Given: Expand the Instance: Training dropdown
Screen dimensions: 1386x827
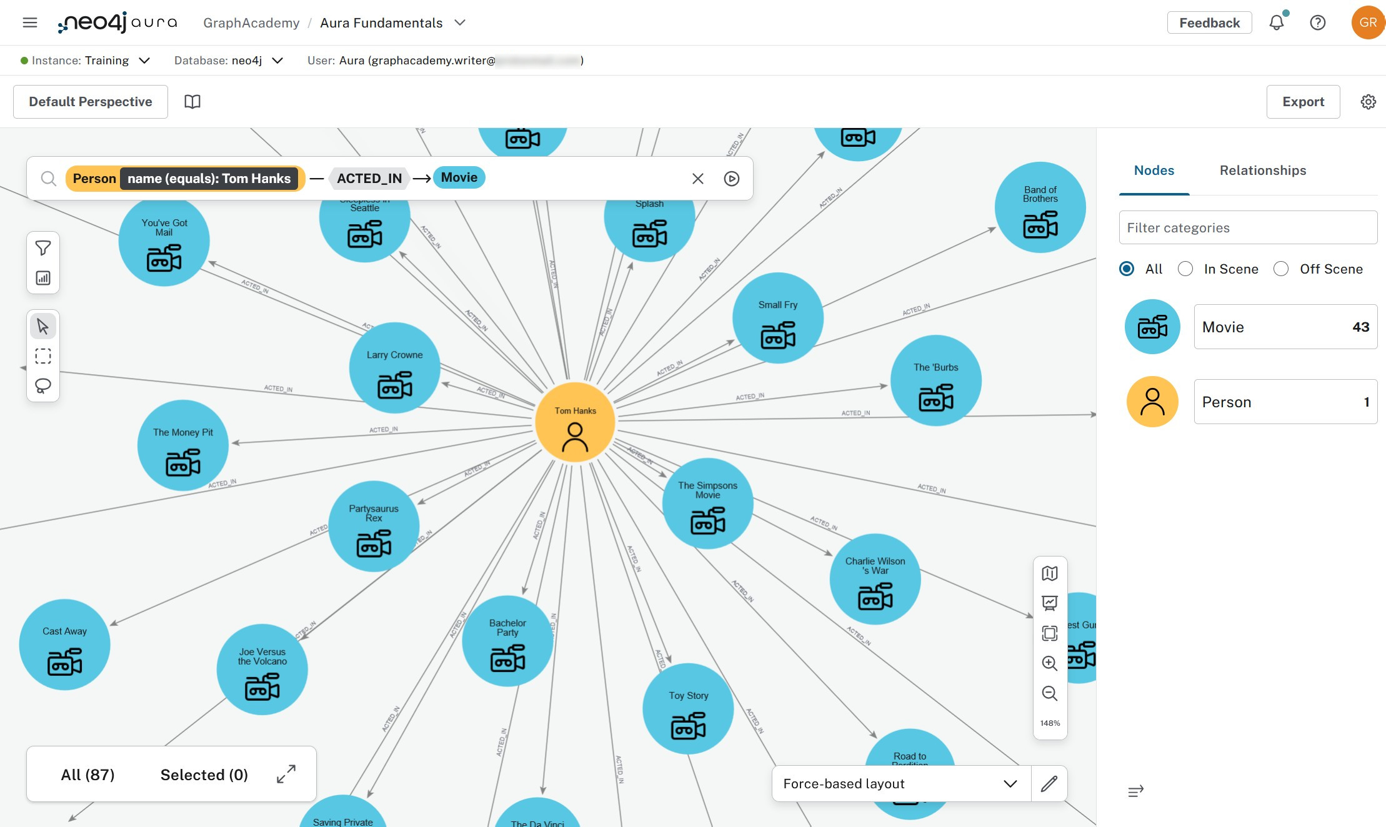Looking at the screenshot, I should tap(145, 60).
